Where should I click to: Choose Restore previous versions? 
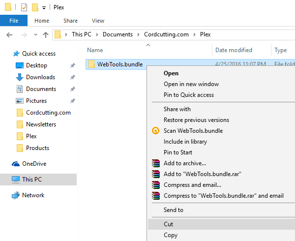(x=196, y=120)
